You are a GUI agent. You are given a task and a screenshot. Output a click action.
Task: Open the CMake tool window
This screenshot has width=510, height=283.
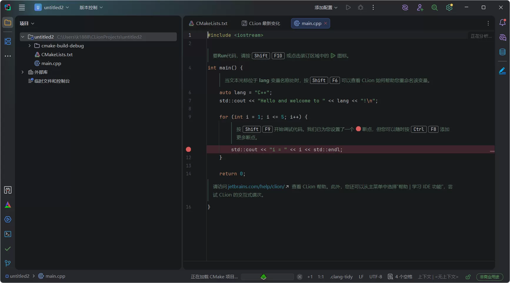[x=8, y=205]
